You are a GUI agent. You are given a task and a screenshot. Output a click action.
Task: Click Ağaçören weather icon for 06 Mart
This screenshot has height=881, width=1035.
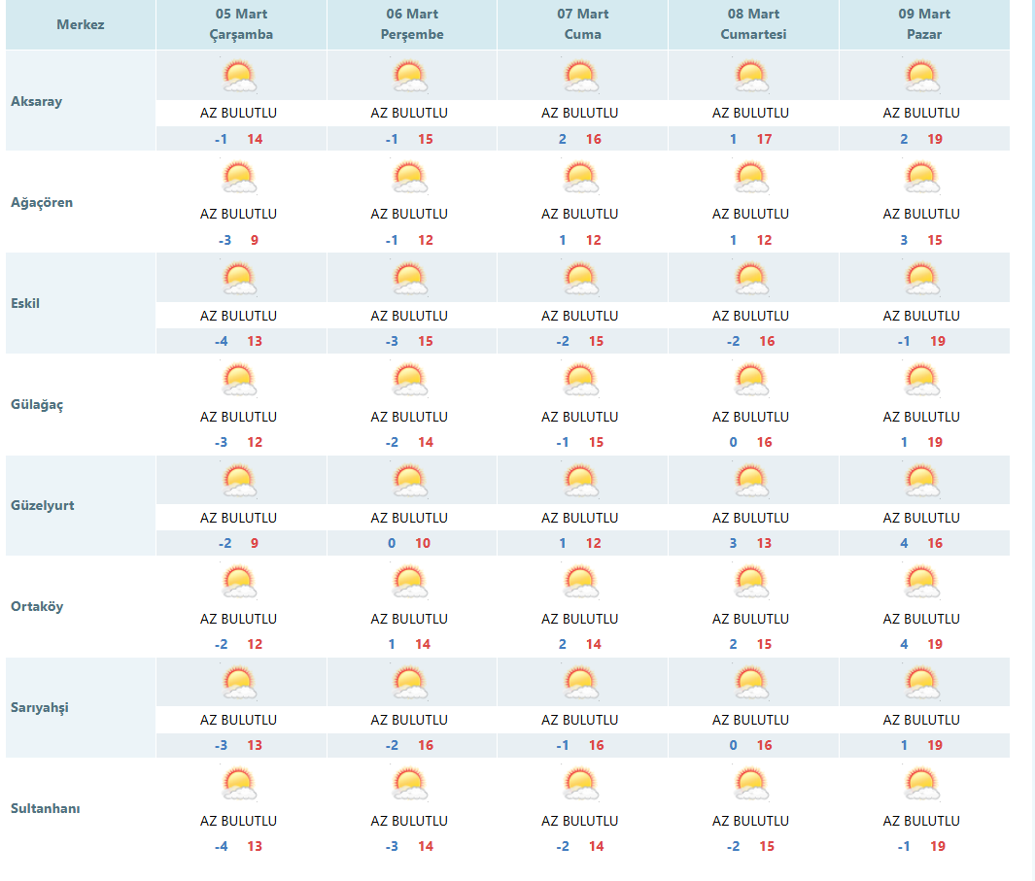point(410,178)
